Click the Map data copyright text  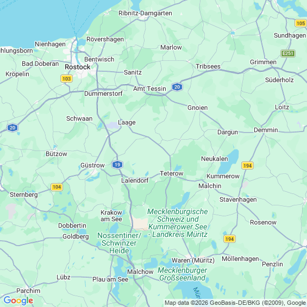(x=235, y=303)
